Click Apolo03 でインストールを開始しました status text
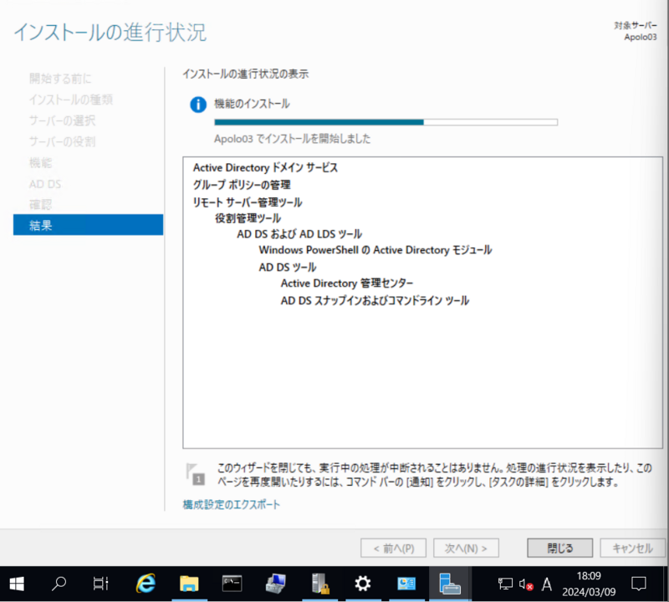This screenshot has height=602, width=669. click(x=292, y=139)
